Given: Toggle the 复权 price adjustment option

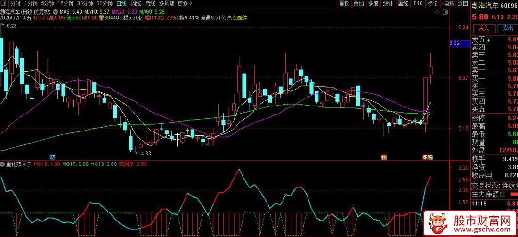Looking at the screenshot, I should (344, 3).
